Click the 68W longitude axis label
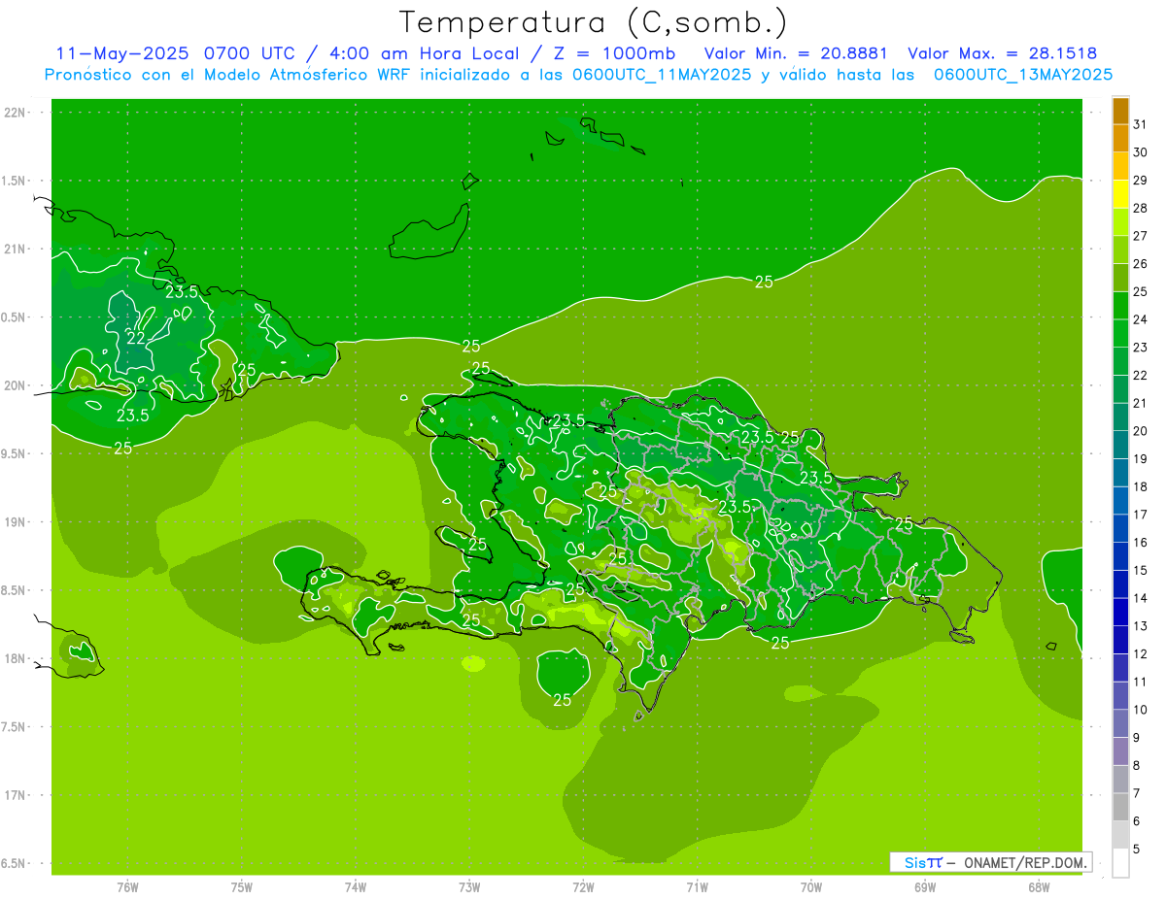Screen dimensions: 1166x900 pyautogui.click(x=1039, y=888)
